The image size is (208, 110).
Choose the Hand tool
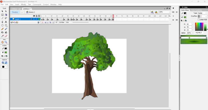[x=3, y=42]
